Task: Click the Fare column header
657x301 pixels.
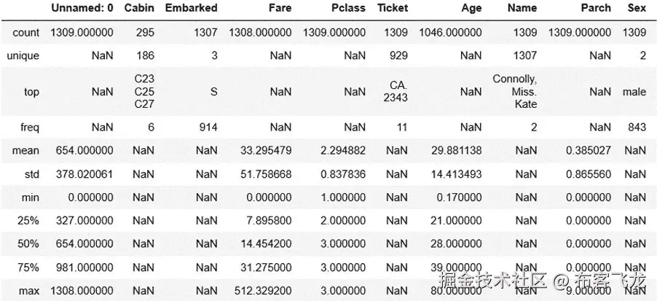Action: click(x=279, y=8)
